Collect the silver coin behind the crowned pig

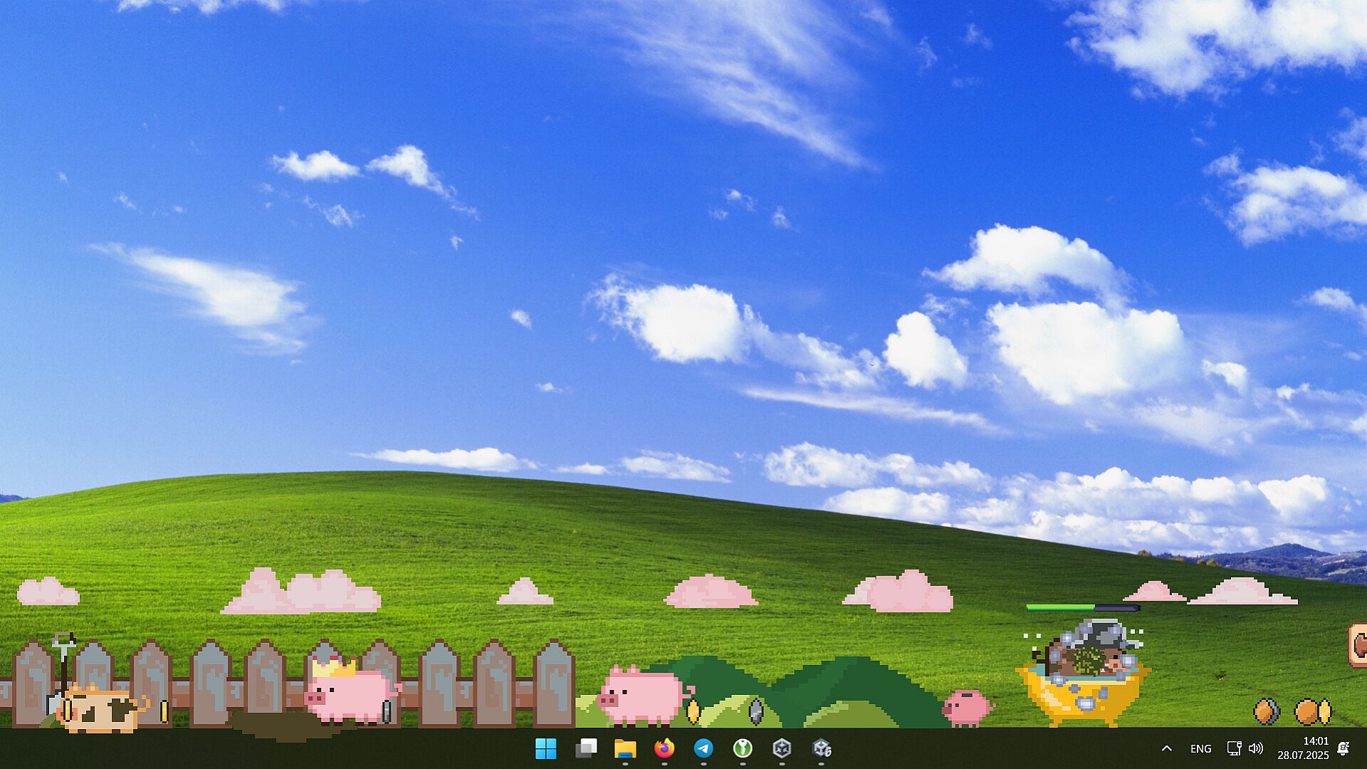click(387, 711)
